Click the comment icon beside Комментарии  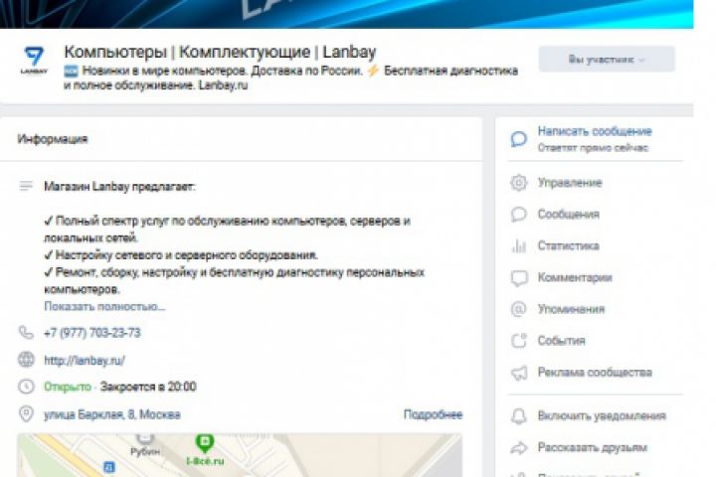pyautogui.click(x=519, y=278)
